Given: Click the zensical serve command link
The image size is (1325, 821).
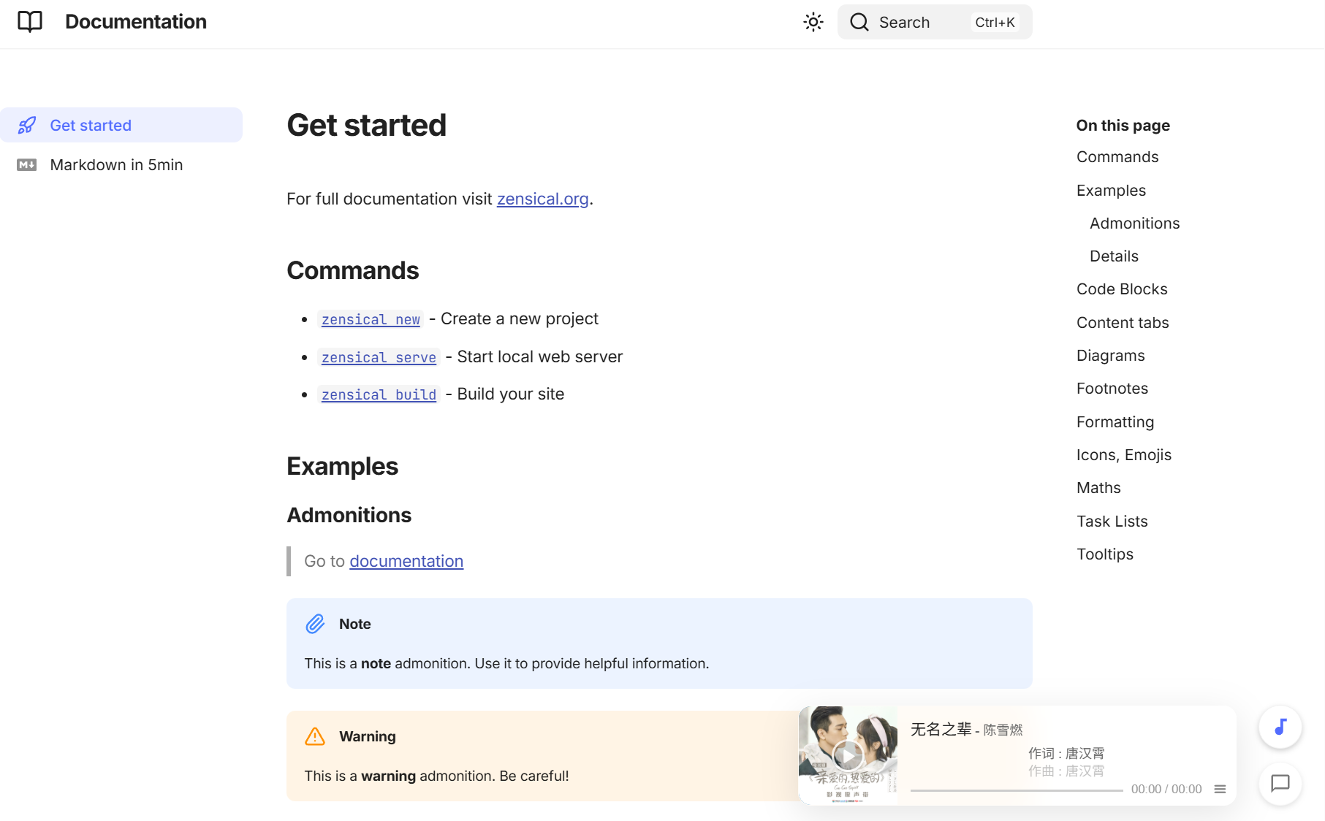Looking at the screenshot, I should pos(379,357).
